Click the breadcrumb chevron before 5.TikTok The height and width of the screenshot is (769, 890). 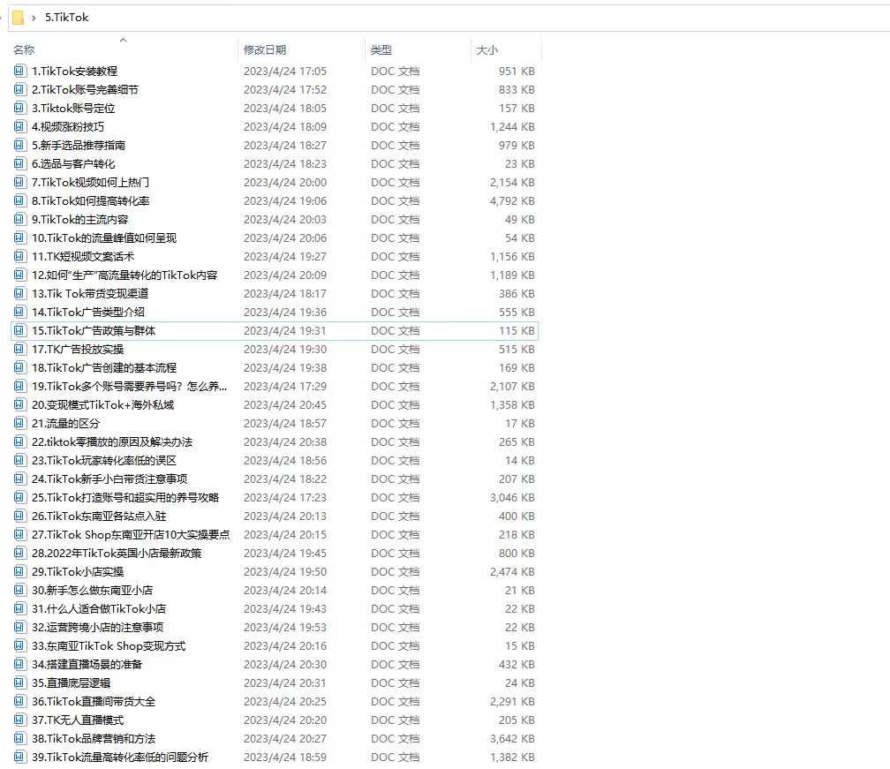[34, 18]
